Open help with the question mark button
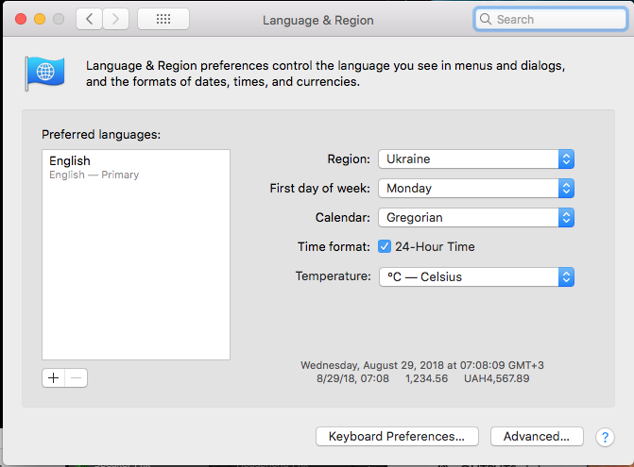 (x=605, y=438)
